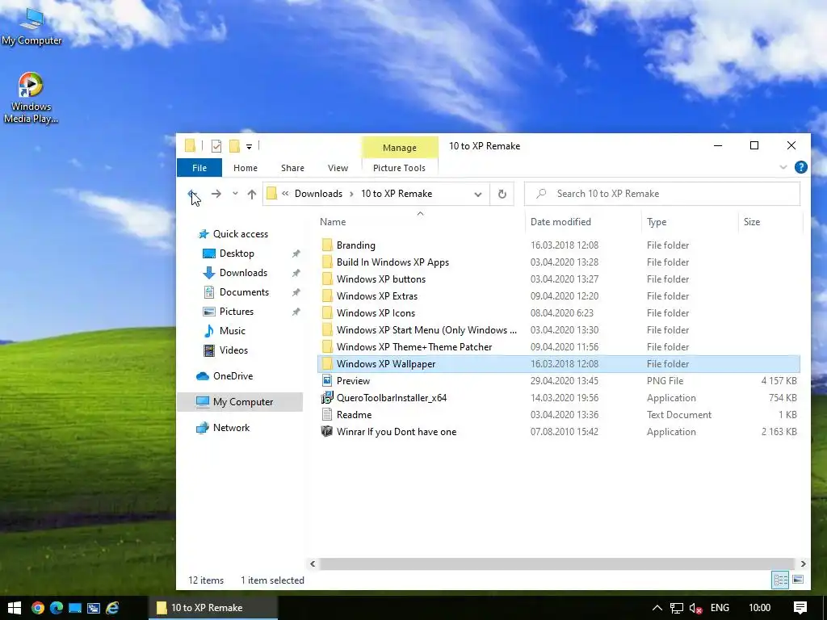Go up one folder level
This screenshot has width=827, height=620.
click(252, 194)
